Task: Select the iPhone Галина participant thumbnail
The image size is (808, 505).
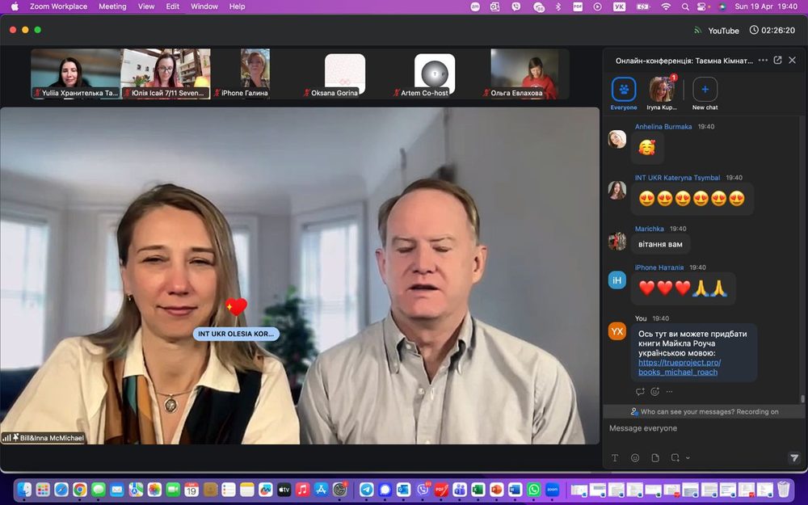Action: point(255,74)
